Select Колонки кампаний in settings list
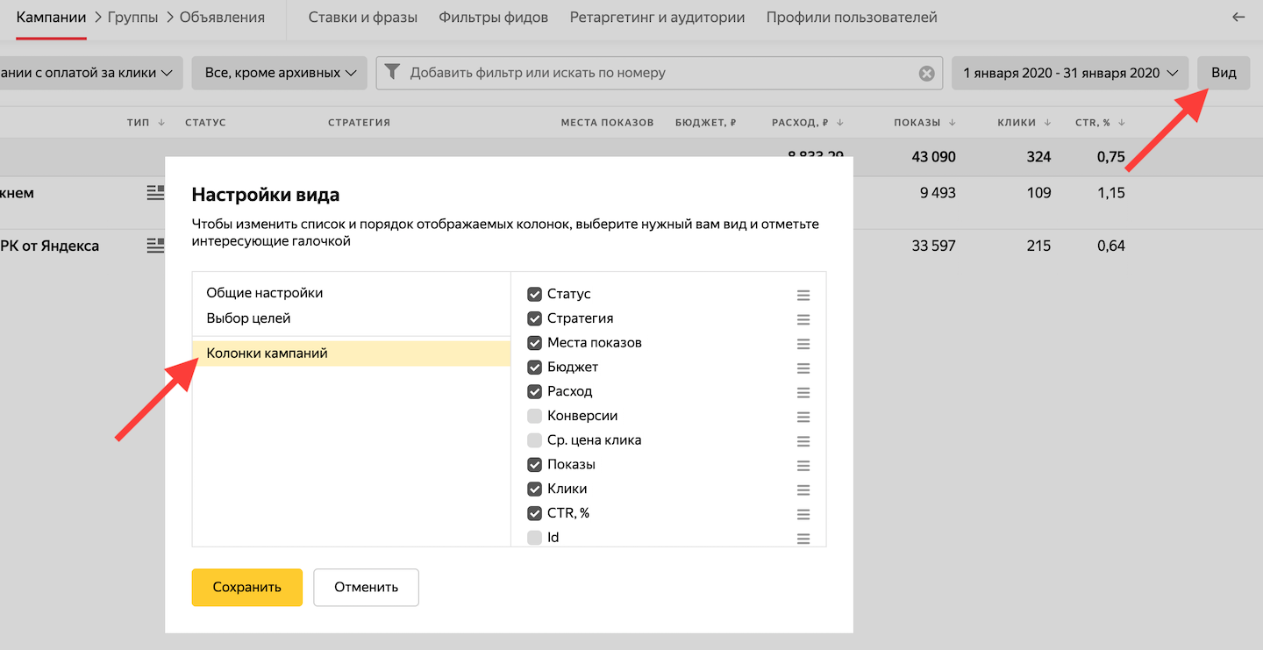1263x650 pixels. point(351,354)
